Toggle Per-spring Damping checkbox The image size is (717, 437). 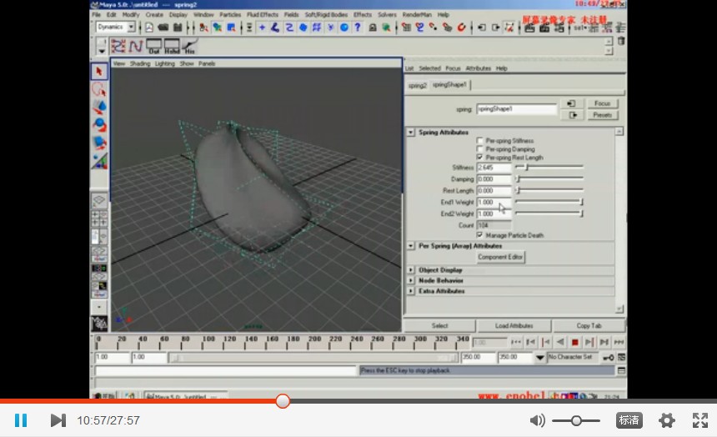(x=479, y=148)
